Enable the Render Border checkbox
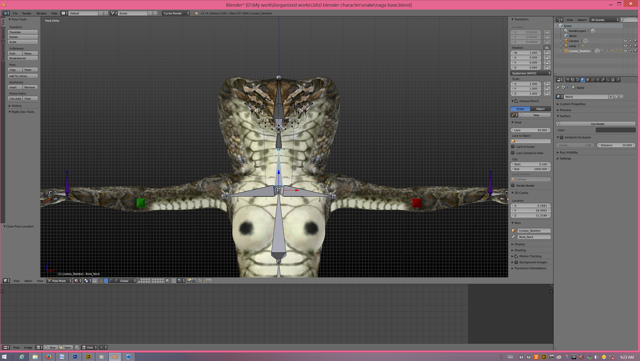This screenshot has height=361, width=640. pyautogui.click(x=513, y=186)
